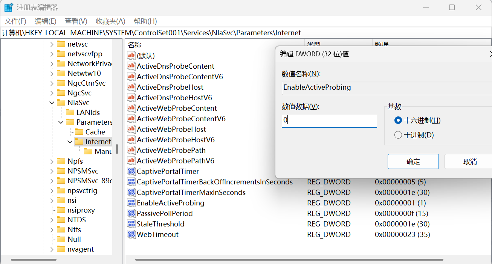Screen dimensions: 492x264
Task: Collapse the NlaSvc tree node
Action: [52, 103]
